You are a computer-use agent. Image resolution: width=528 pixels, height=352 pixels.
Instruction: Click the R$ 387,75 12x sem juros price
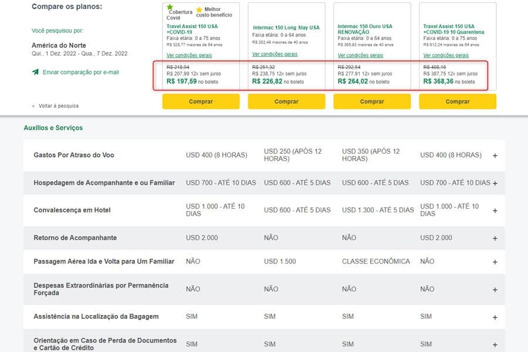(x=450, y=74)
